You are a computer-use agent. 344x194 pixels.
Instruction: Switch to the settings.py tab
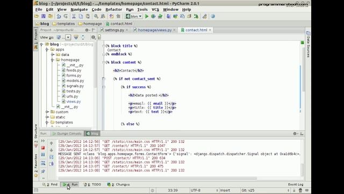(x=114, y=30)
